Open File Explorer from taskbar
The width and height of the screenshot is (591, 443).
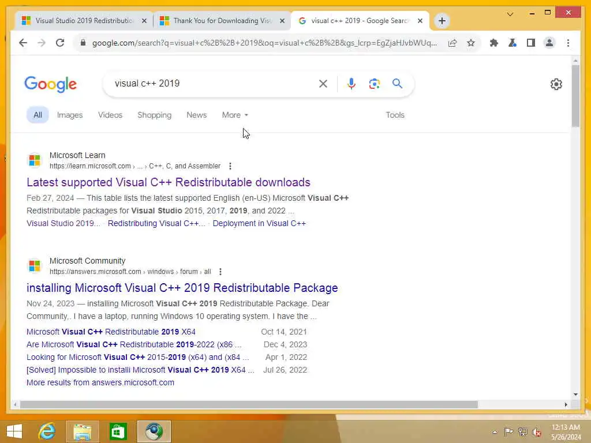coord(82,431)
